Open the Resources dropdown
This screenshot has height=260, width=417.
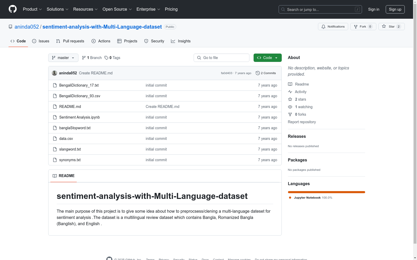click(x=85, y=9)
